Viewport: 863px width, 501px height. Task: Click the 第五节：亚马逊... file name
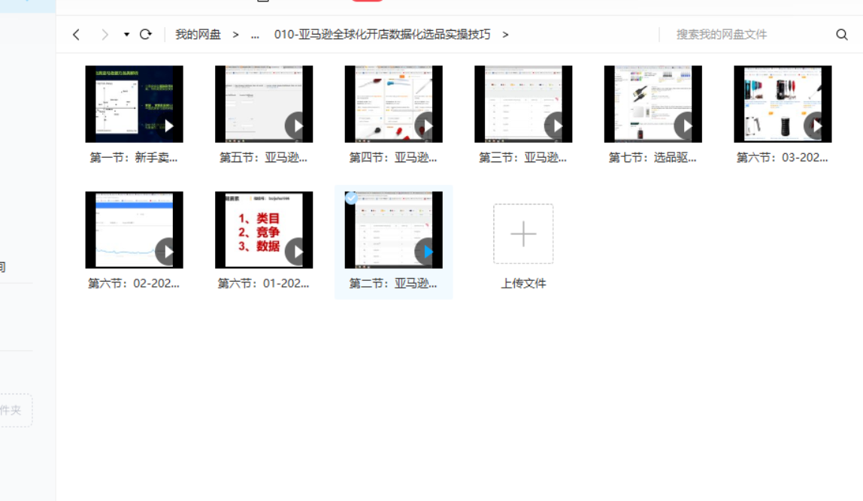click(264, 158)
